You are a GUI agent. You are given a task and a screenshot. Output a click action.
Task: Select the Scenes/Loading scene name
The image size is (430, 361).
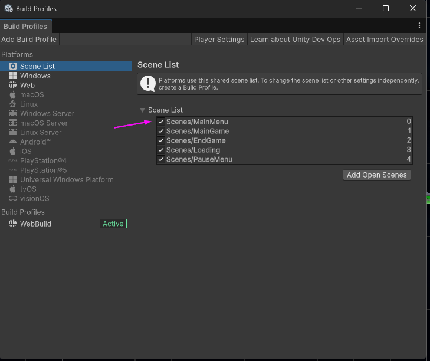(x=193, y=150)
